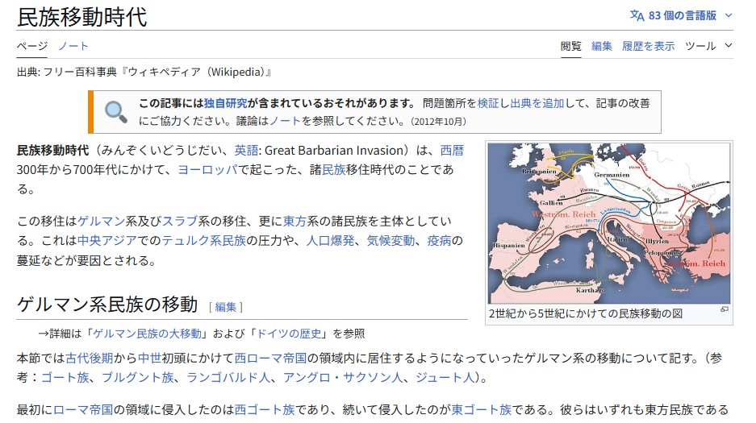
Task: Open the ローマ帝国 link in last paragraph
Action: coord(83,409)
